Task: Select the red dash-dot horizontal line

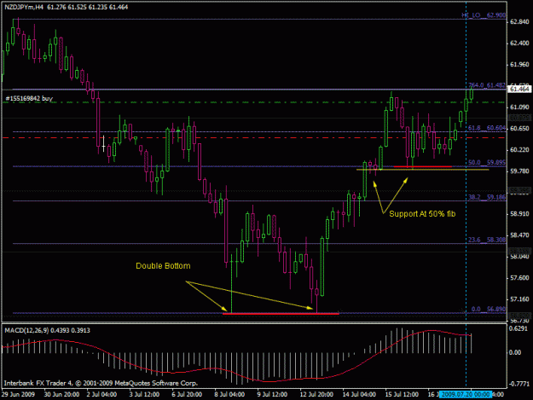Action: (x=254, y=137)
